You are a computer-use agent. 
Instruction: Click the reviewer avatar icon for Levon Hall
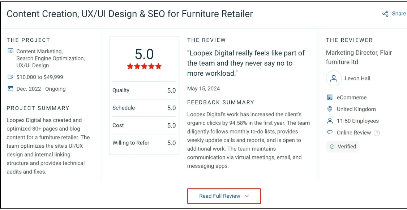[x=334, y=79]
